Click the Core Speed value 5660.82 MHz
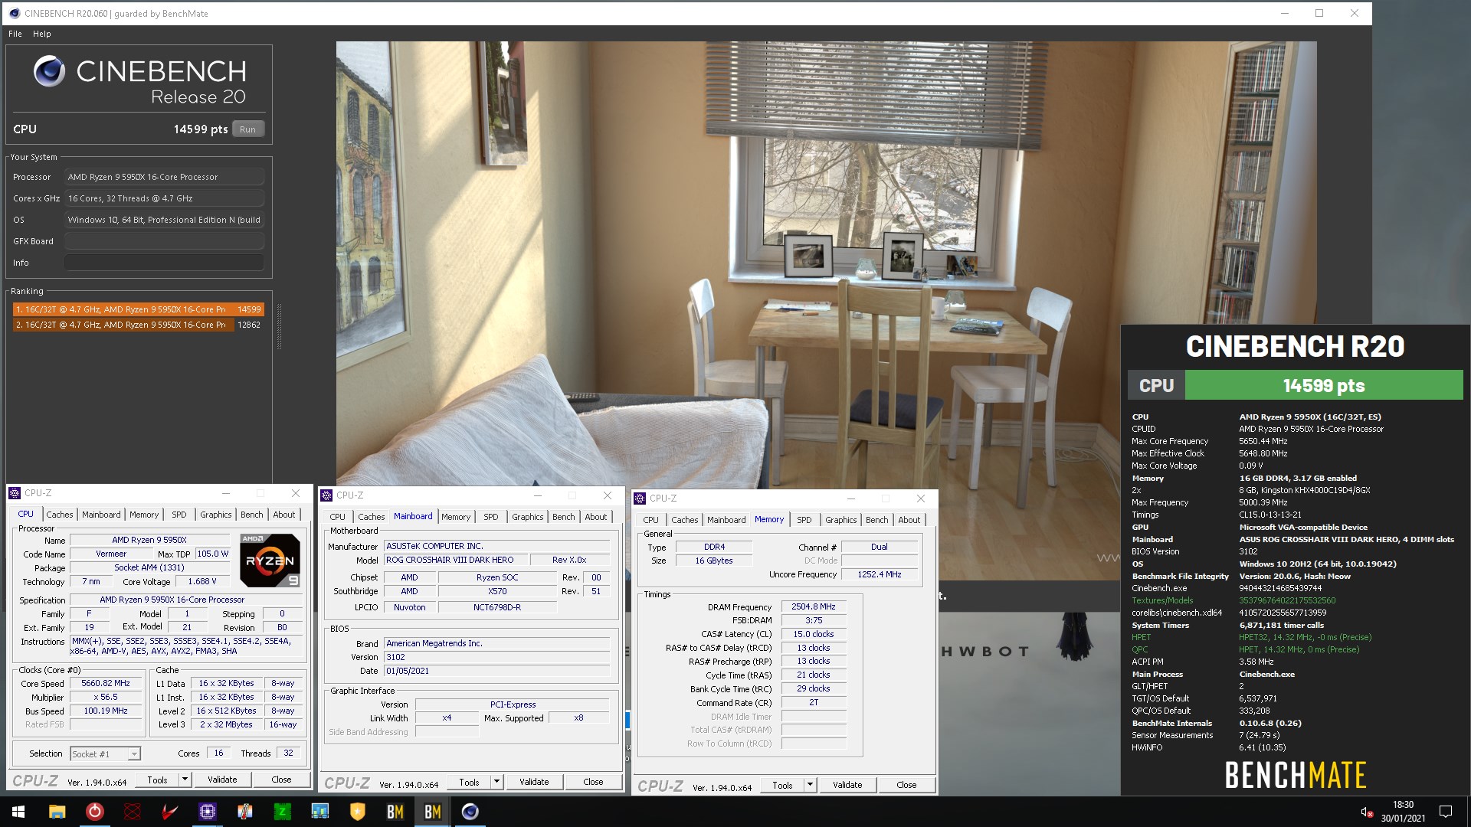 point(106,683)
